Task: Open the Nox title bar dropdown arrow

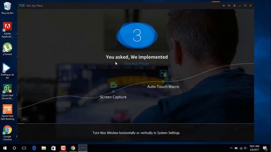Action: 224,5
